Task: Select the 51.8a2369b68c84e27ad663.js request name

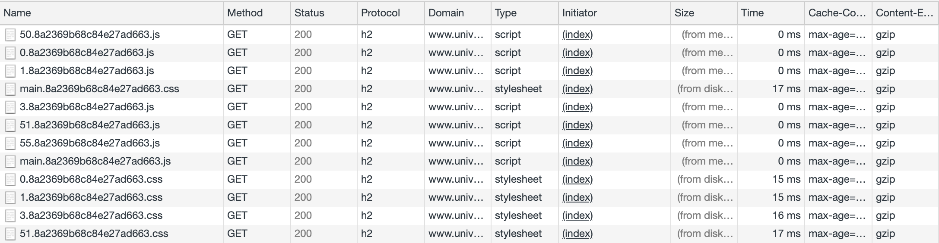Action: [x=90, y=125]
